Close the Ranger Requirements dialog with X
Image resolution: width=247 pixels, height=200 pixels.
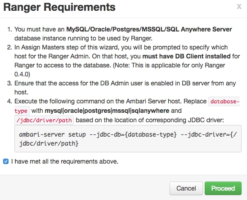point(239,7)
